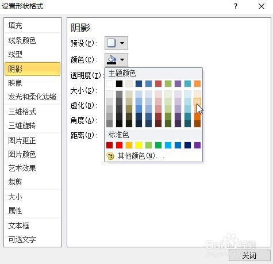This screenshot has height=264, width=273.
Task: Select the purple standard color swatch
Action: point(197,146)
